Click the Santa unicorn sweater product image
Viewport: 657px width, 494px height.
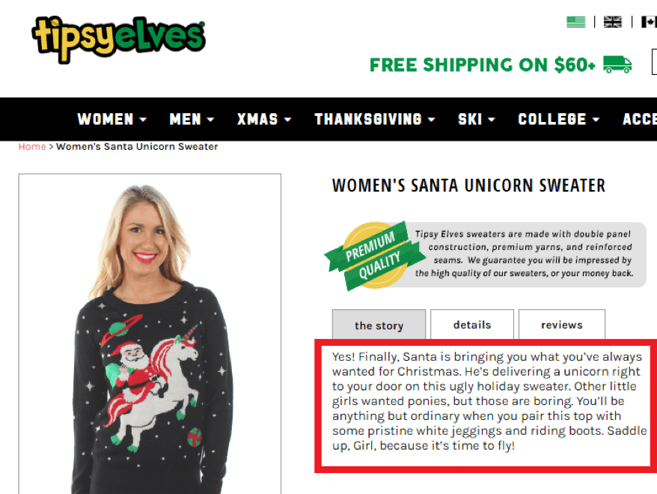pos(150,334)
